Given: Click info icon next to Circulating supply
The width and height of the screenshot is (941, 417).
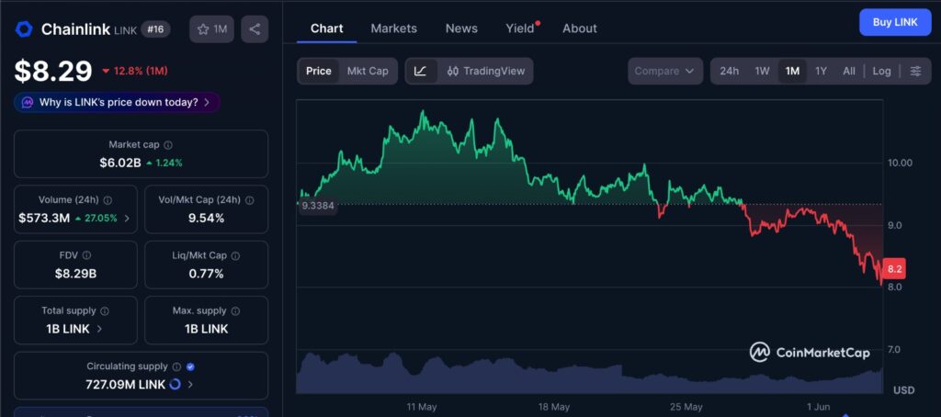Looking at the screenshot, I should pos(177,366).
